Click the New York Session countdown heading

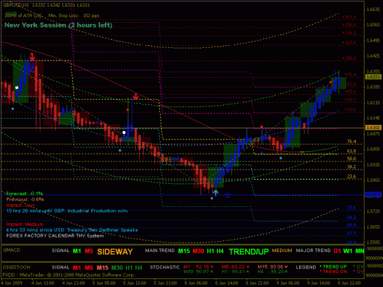click(x=58, y=25)
